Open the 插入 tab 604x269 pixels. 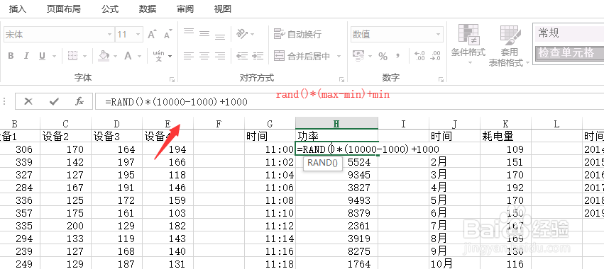[18, 8]
